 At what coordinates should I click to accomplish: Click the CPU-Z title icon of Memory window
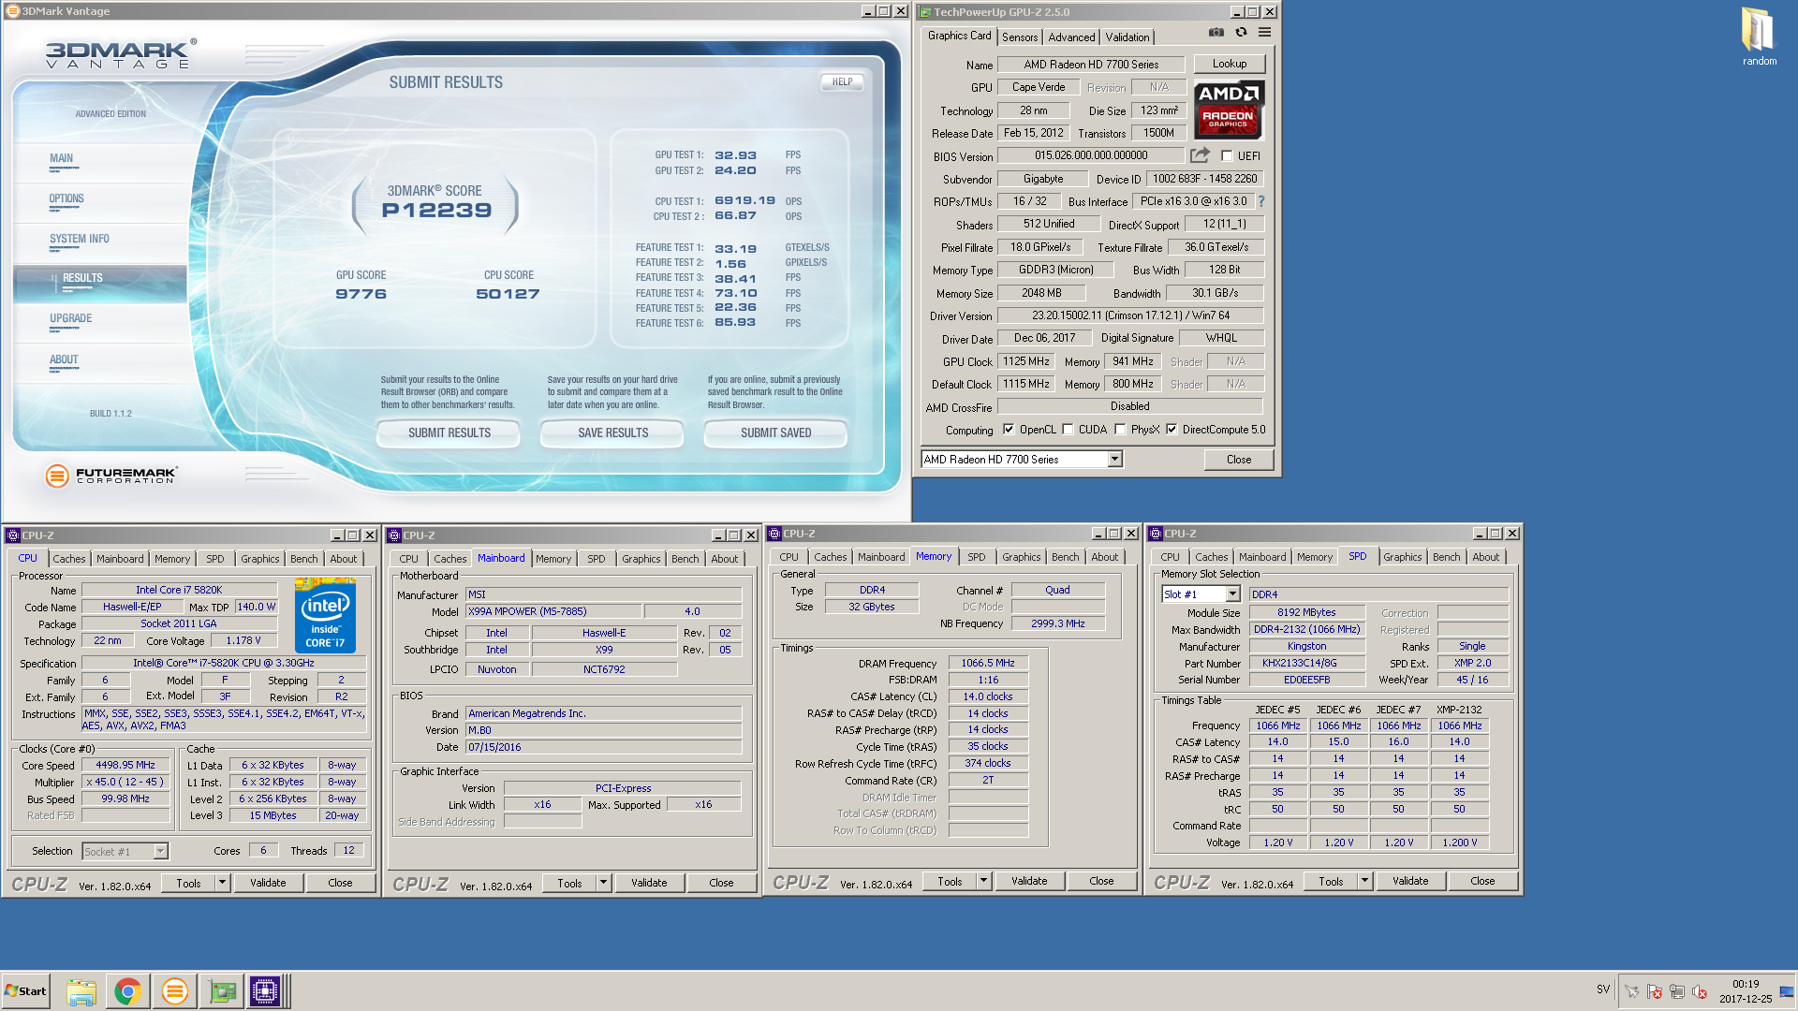pyautogui.click(x=774, y=534)
